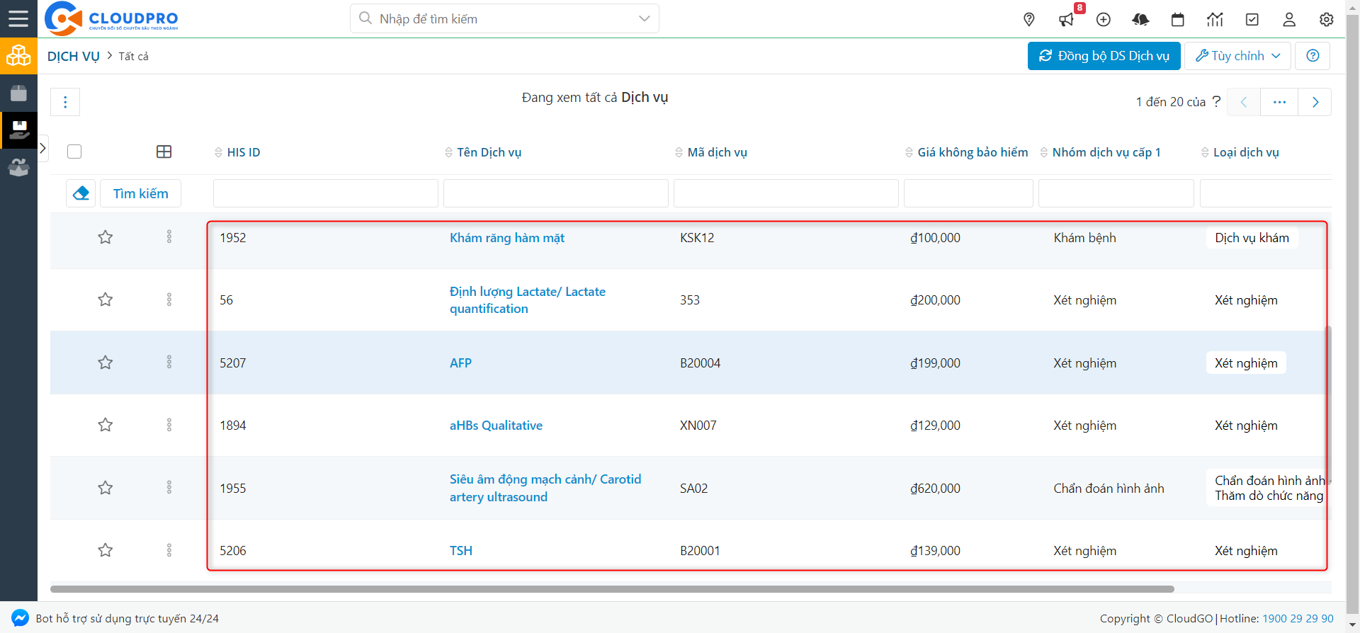Click the DỊCH VỤ breadcrumb
The image size is (1360, 633).
point(74,56)
